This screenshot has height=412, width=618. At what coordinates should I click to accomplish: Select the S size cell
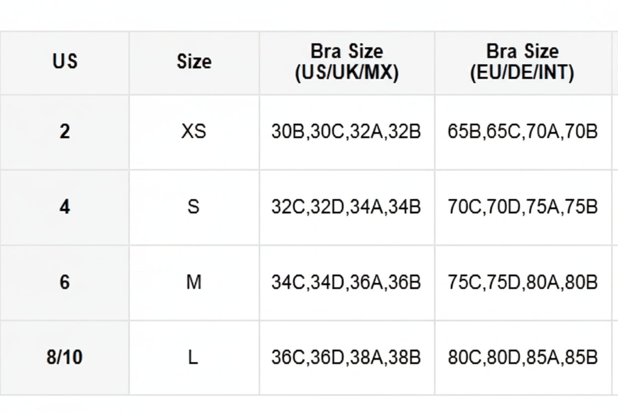194,207
